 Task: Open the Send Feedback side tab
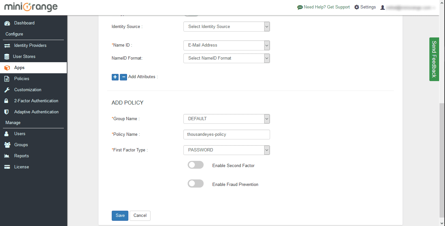click(x=434, y=59)
